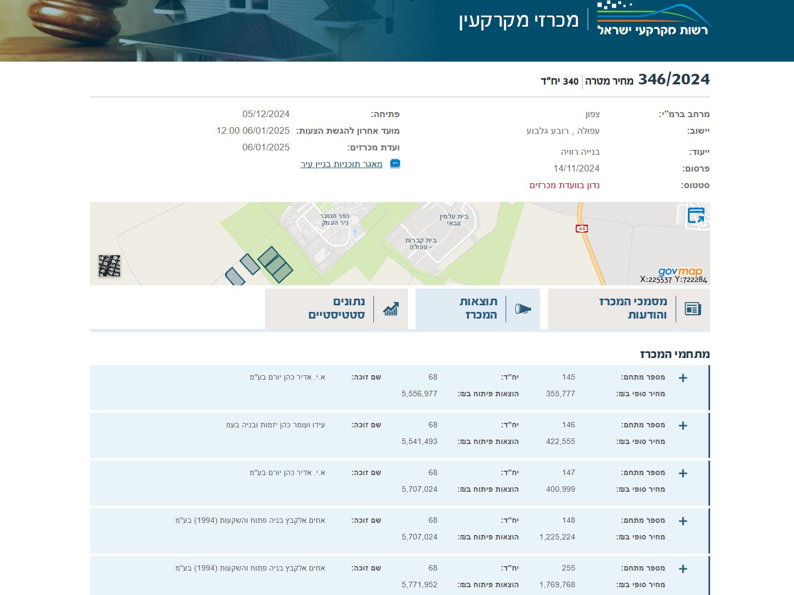Expand details for compound 145
Screen dimensions: 794x595
tap(683, 377)
